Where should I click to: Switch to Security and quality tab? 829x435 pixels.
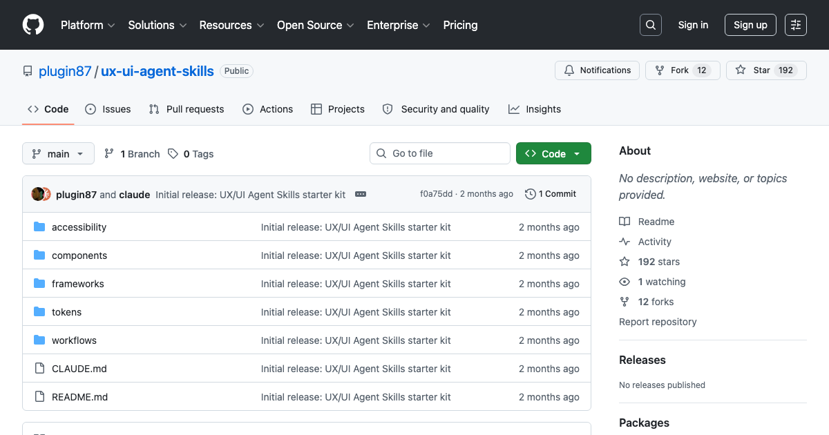[x=436, y=109]
